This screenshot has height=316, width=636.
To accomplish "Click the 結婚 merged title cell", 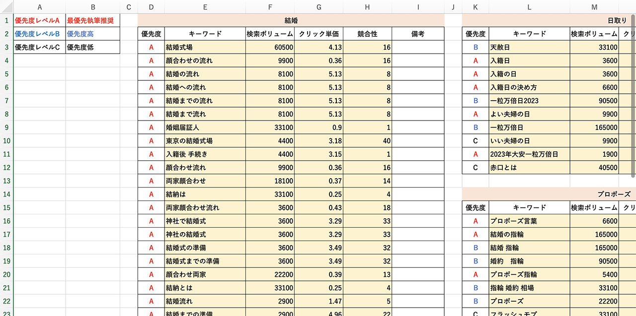I will pos(291,20).
